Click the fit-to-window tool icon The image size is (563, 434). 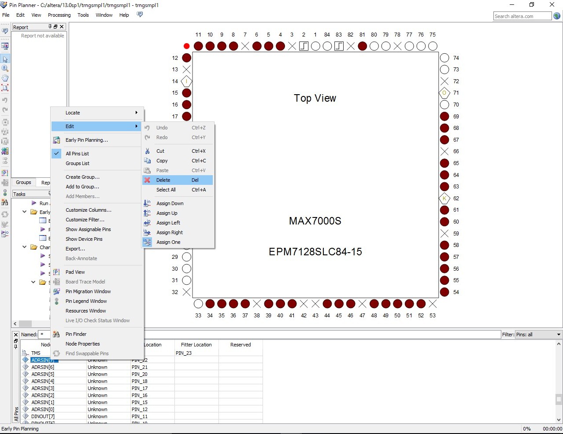5,88
